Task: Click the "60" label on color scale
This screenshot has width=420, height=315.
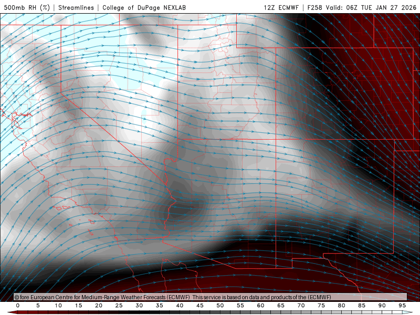Action: 260,306
